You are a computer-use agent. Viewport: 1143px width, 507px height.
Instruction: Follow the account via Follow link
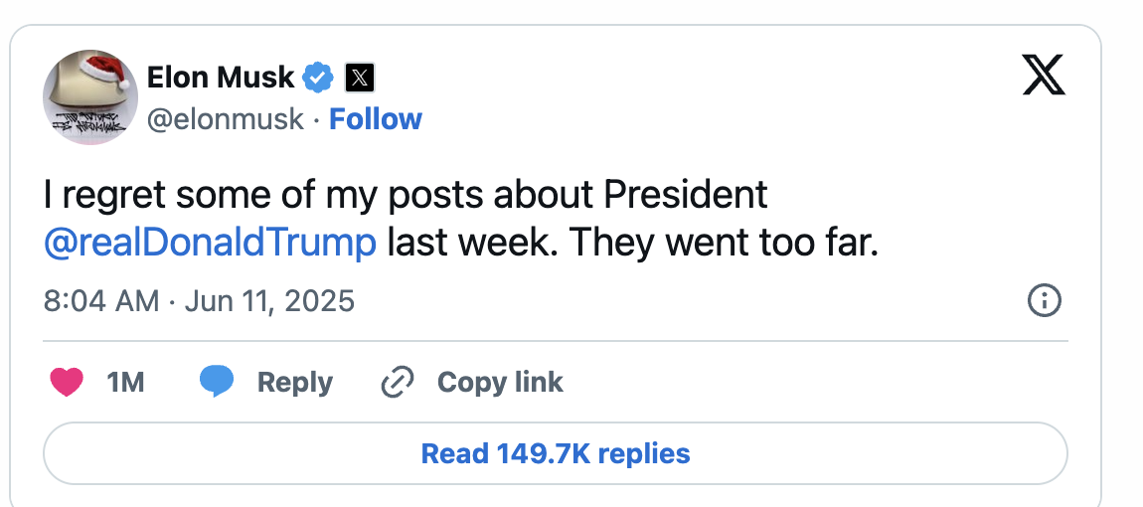click(376, 119)
